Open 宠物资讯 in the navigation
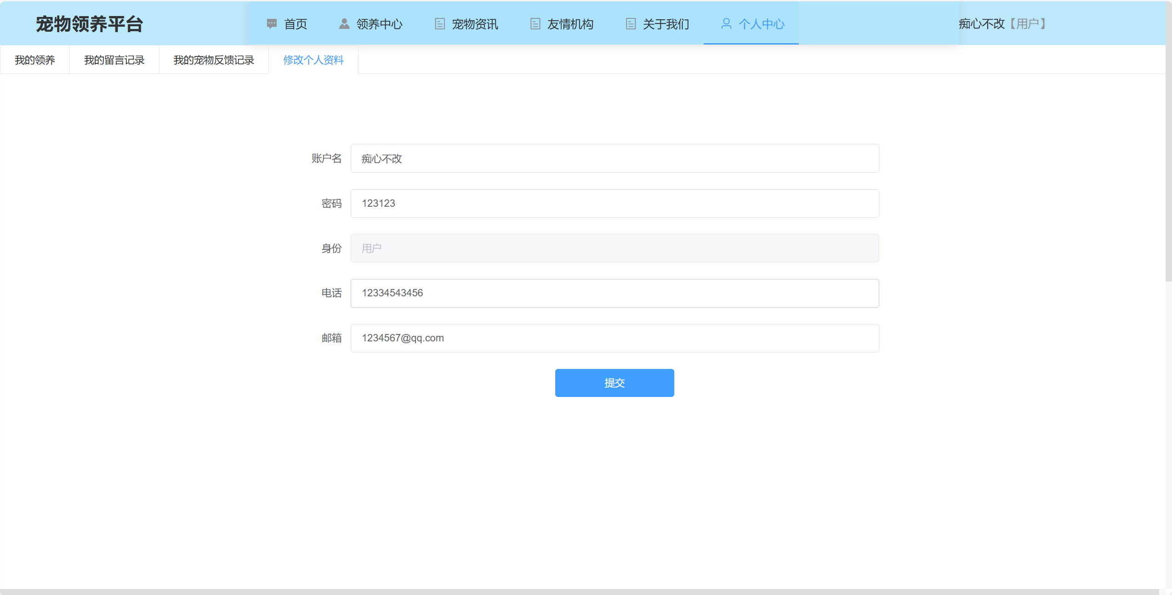Viewport: 1172px width, 595px height. (475, 24)
